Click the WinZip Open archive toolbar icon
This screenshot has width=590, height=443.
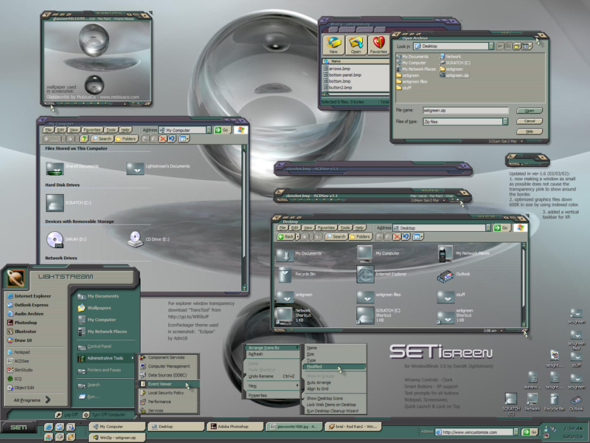355,45
